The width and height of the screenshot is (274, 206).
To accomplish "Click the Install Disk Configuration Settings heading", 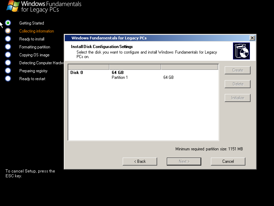I will click(102, 47).
